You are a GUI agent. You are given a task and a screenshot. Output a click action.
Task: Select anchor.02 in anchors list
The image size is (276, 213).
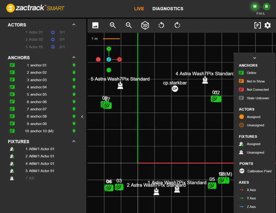point(37,73)
